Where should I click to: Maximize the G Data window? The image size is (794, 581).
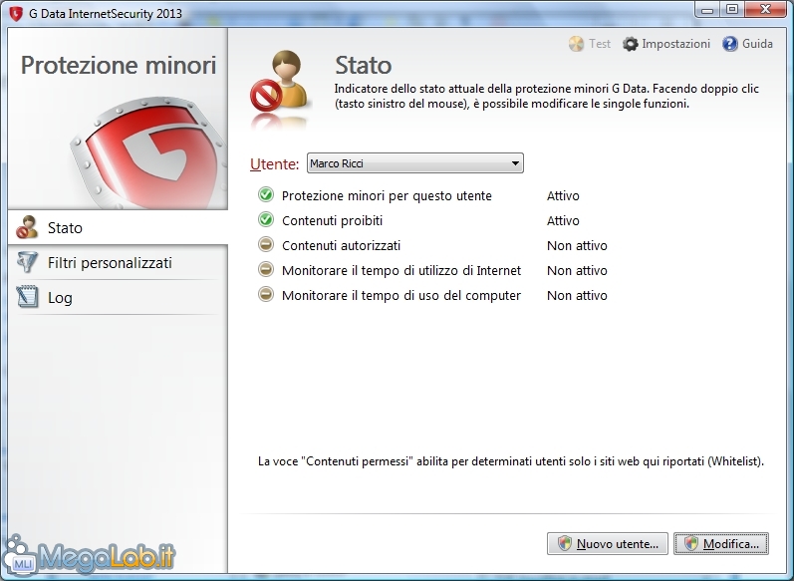coord(731,10)
